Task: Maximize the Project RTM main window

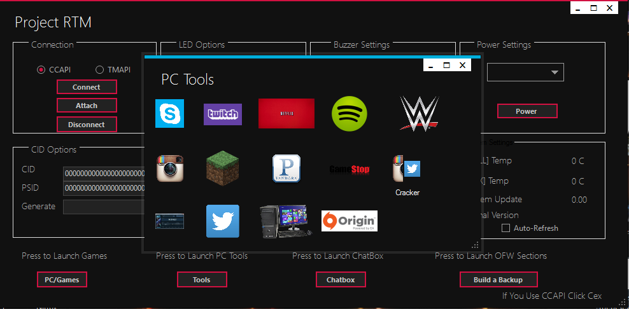Action: click(594, 8)
